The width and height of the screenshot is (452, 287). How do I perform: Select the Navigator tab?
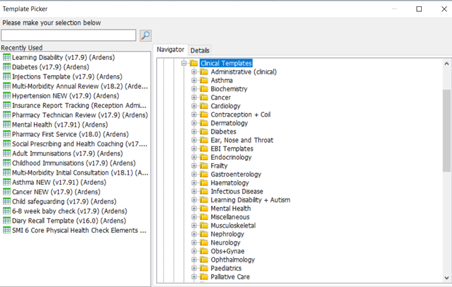(x=170, y=50)
